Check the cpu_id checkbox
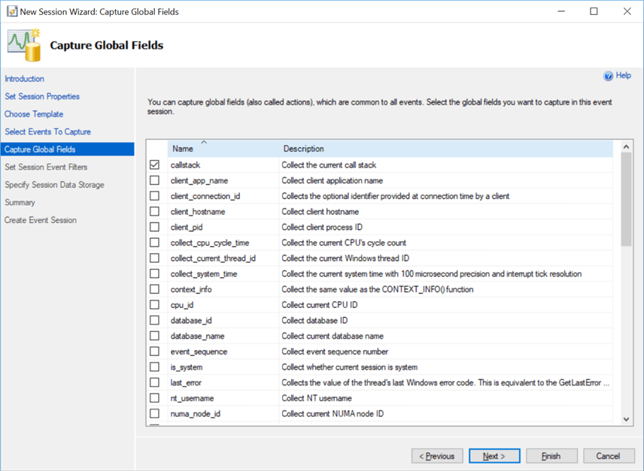This screenshot has width=644, height=471. coord(154,305)
